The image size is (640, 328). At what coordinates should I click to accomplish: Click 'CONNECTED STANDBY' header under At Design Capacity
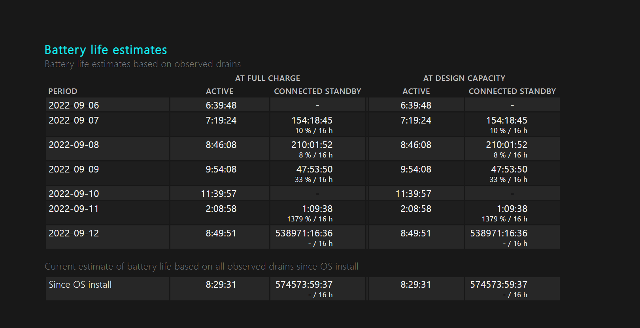pyautogui.click(x=512, y=91)
